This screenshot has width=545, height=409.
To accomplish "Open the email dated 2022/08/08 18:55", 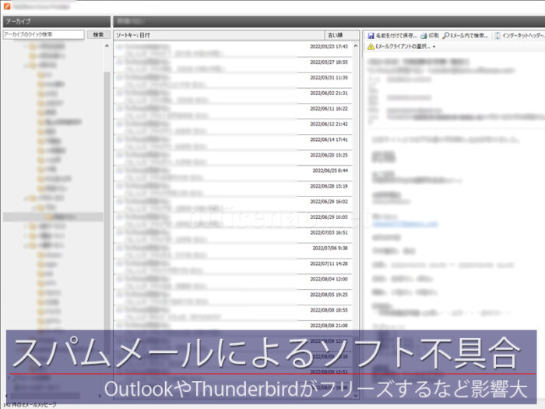I will [233, 313].
